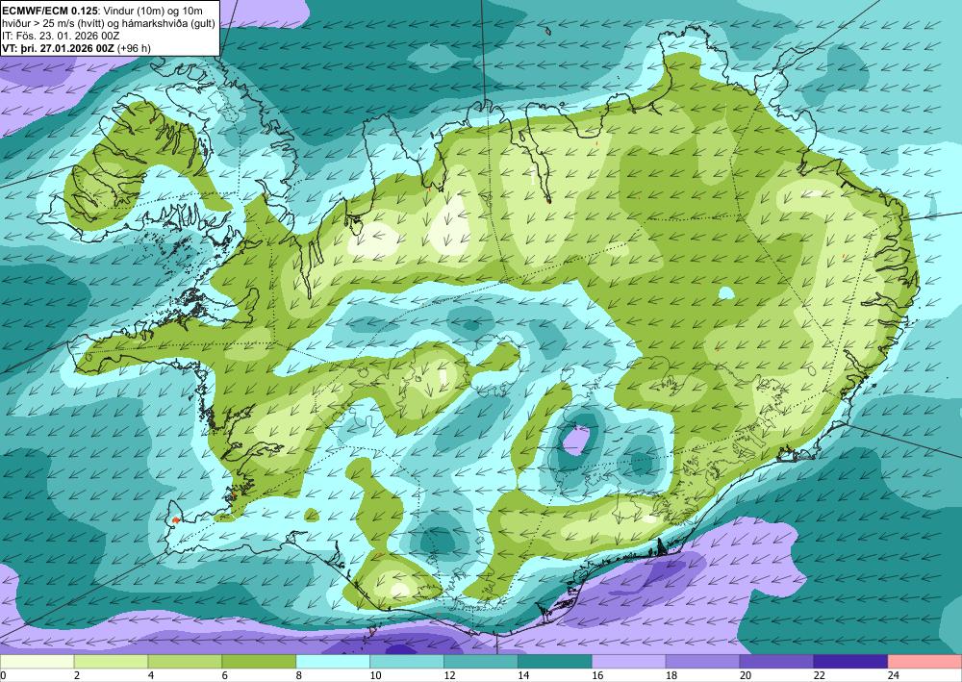Click the legend scale label "20"
The width and height of the screenshot is (962, 682).
pyautogui.click(x=746, y=676)
